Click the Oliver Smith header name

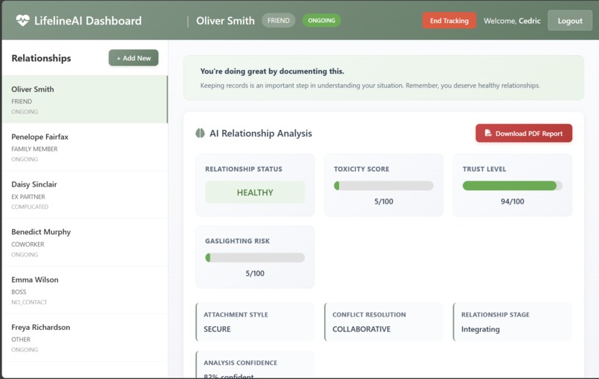[225, 21]
